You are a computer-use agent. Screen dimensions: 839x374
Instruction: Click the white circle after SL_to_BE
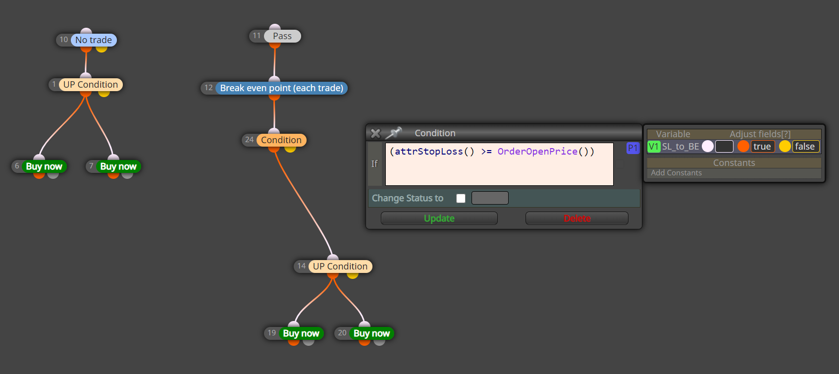[708, 146]
